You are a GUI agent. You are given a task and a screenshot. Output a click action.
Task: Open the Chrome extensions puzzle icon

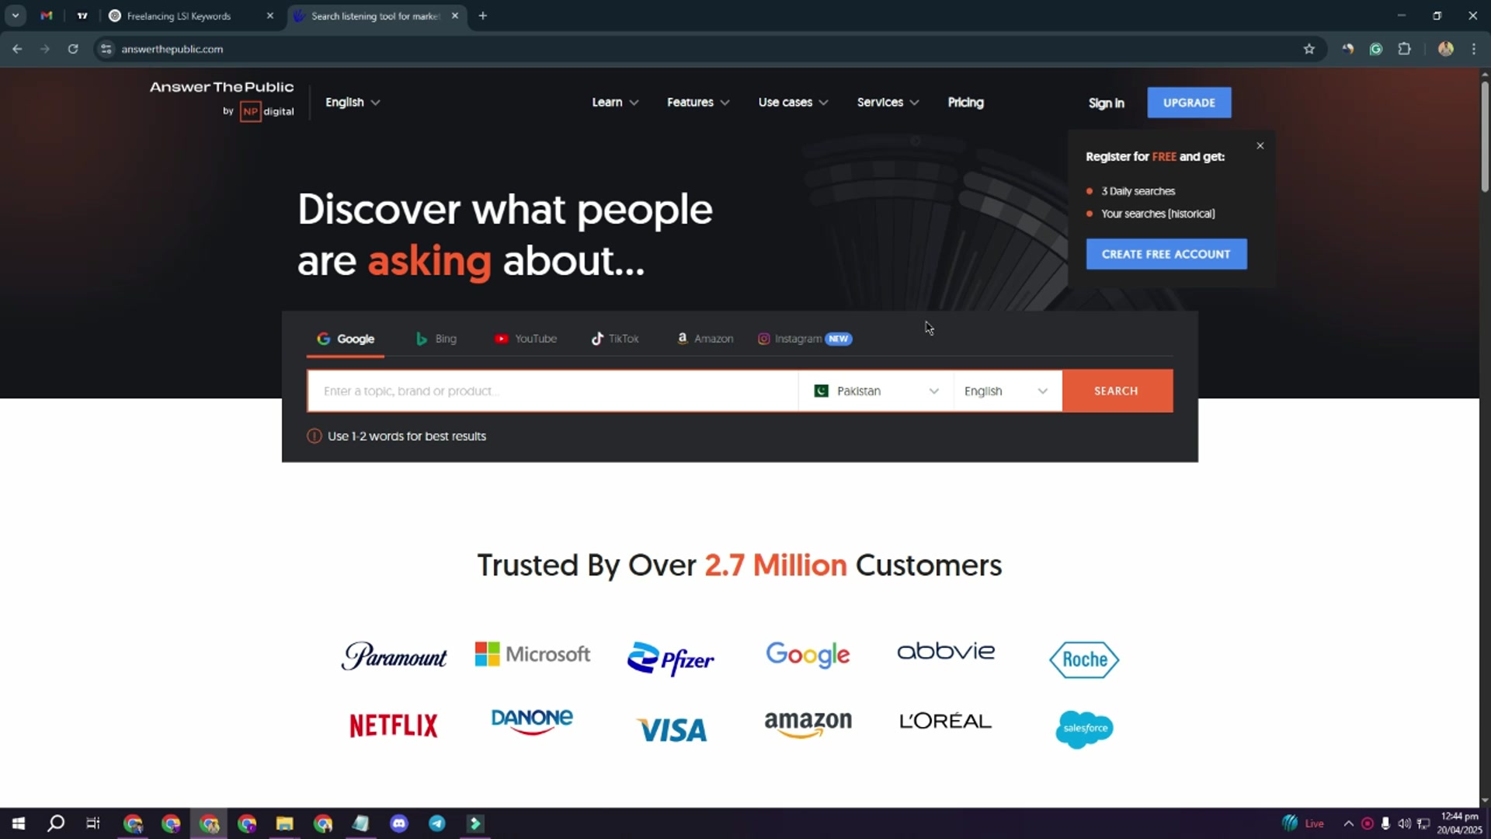point(1404,49)
